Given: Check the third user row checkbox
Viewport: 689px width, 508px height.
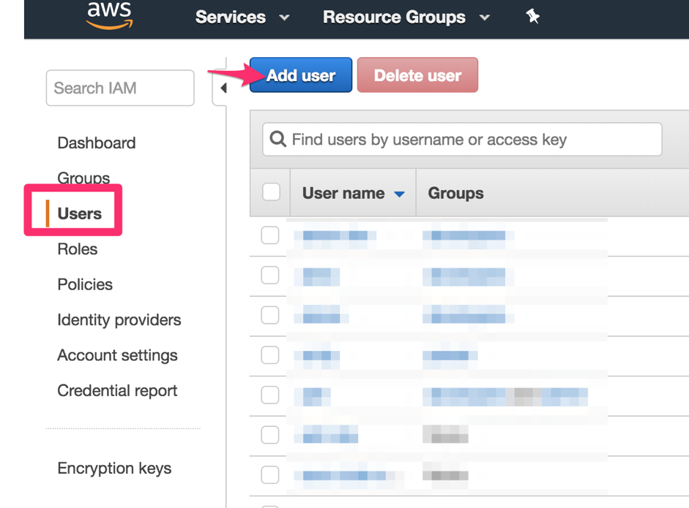Looking at the screenshot, I should (x=270, y=315).
